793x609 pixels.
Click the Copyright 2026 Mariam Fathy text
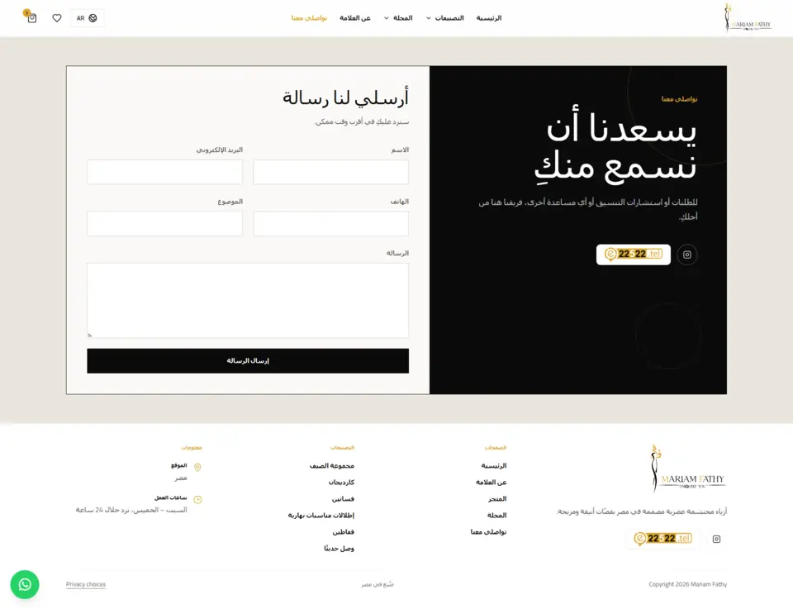coord(688,585)
